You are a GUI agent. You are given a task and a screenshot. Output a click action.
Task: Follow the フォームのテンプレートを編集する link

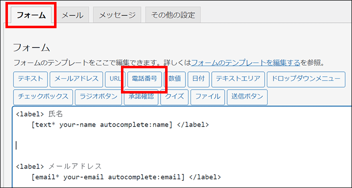[x=245, y=63]
